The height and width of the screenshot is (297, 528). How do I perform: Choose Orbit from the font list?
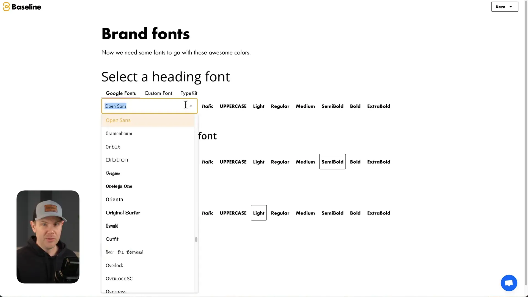(148, 147)
